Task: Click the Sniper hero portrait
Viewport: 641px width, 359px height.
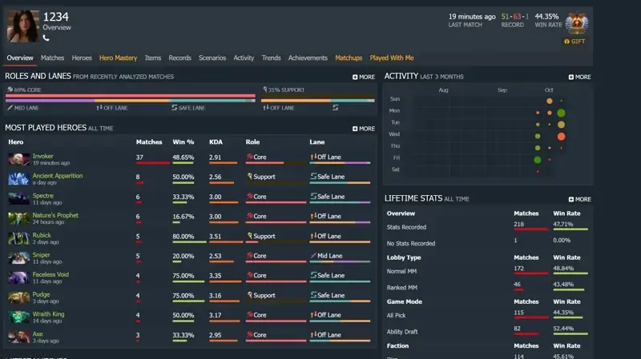Action: coord(18,257)
